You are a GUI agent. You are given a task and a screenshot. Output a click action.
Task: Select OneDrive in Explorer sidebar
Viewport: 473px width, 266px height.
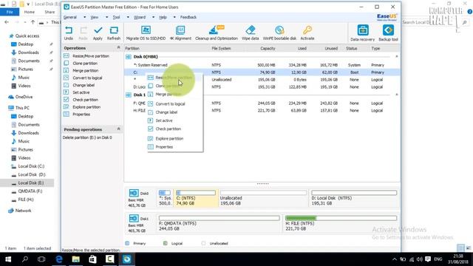(24, 97)
